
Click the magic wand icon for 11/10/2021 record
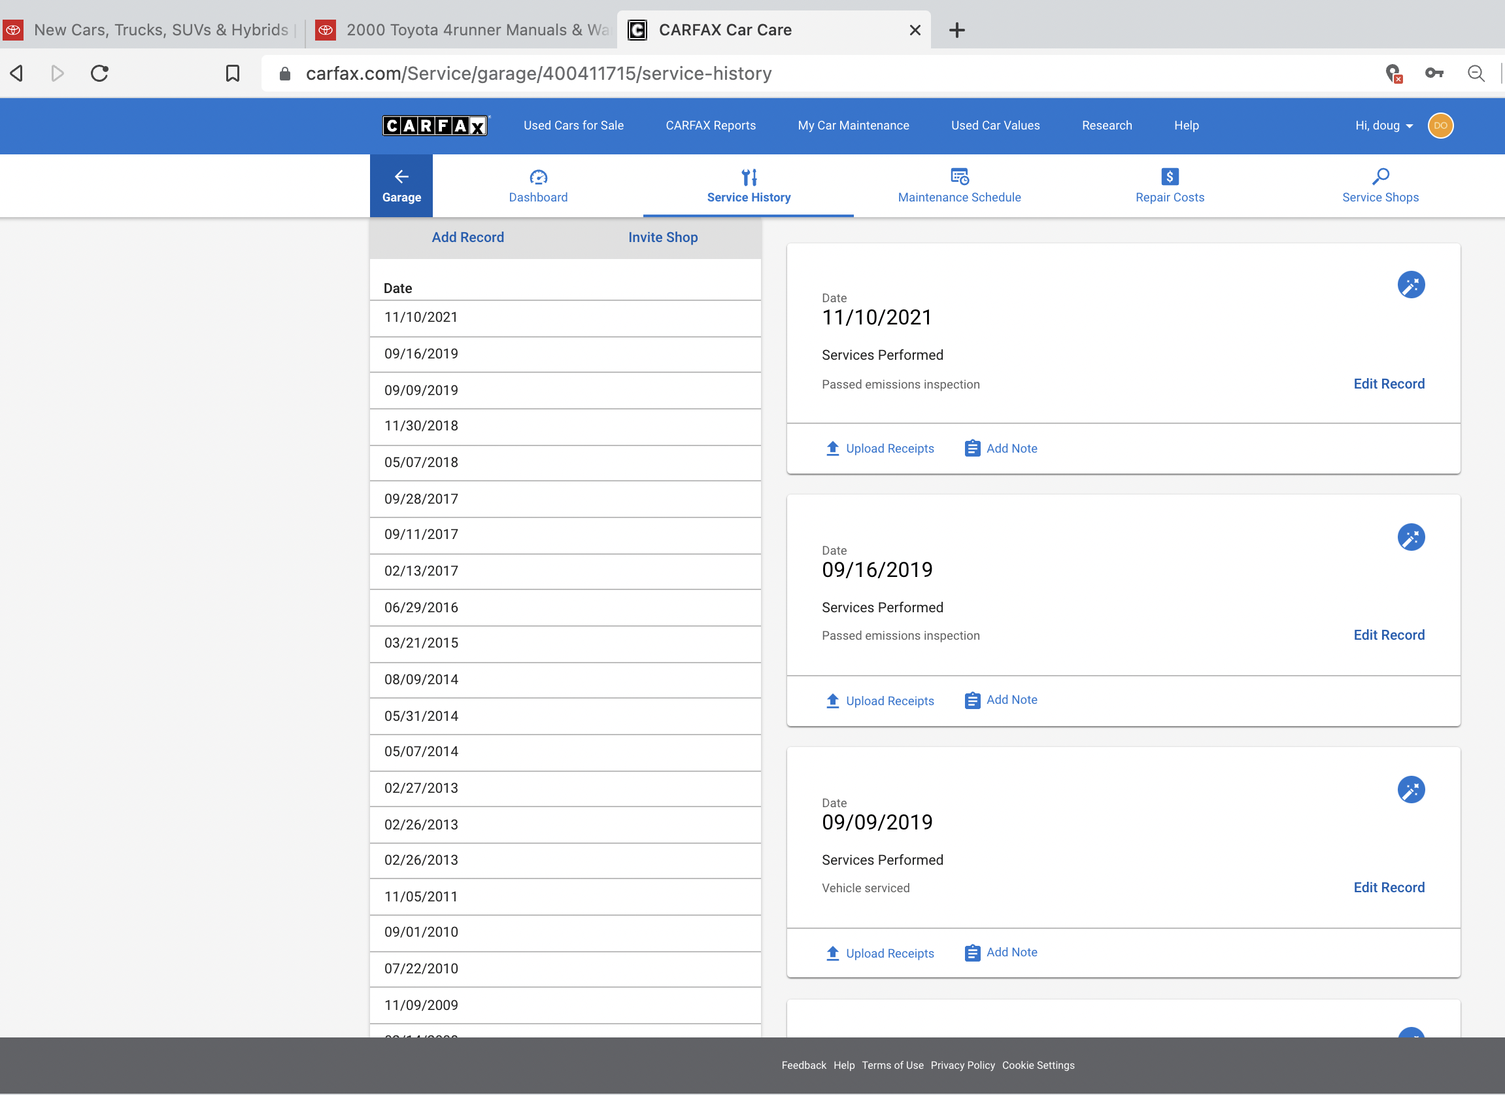1411,285
